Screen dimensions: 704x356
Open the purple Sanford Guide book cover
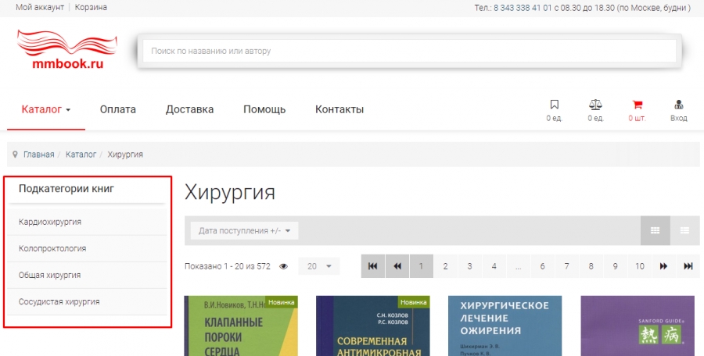[x=638, y=326]
